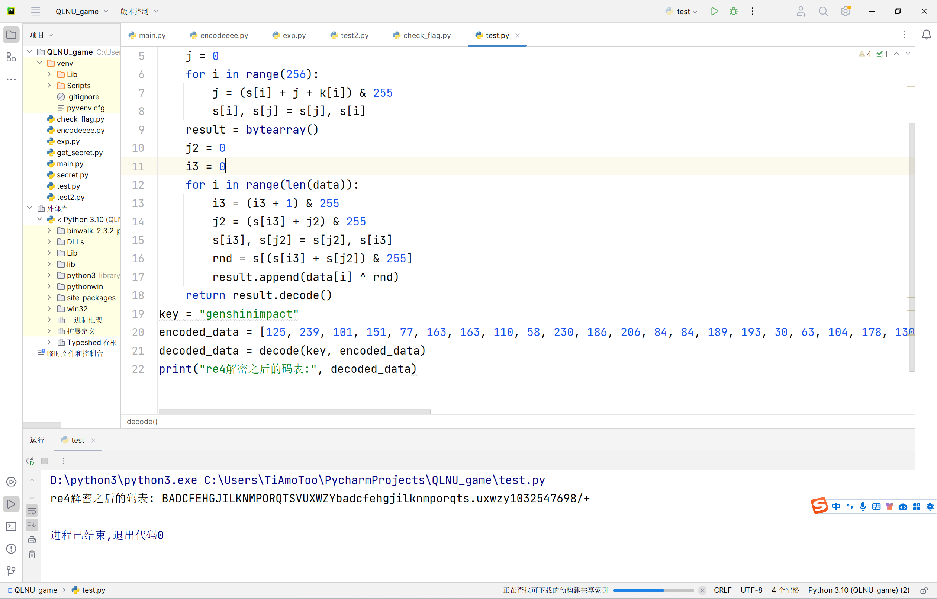
Task: Open the Terminal tool window
Action: coord(11,526)
